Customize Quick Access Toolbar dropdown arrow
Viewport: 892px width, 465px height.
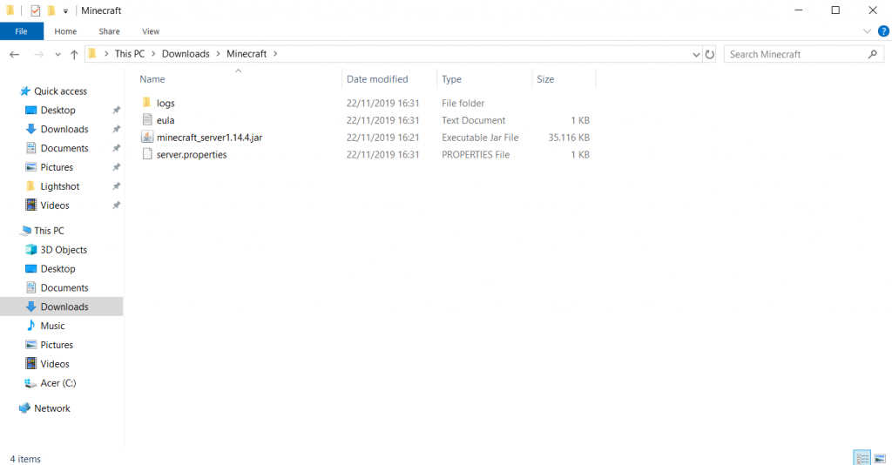(66, 10)
